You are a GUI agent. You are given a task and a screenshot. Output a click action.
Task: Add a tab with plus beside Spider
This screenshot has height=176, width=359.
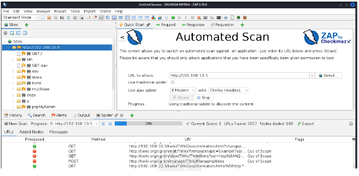(131, 116)
